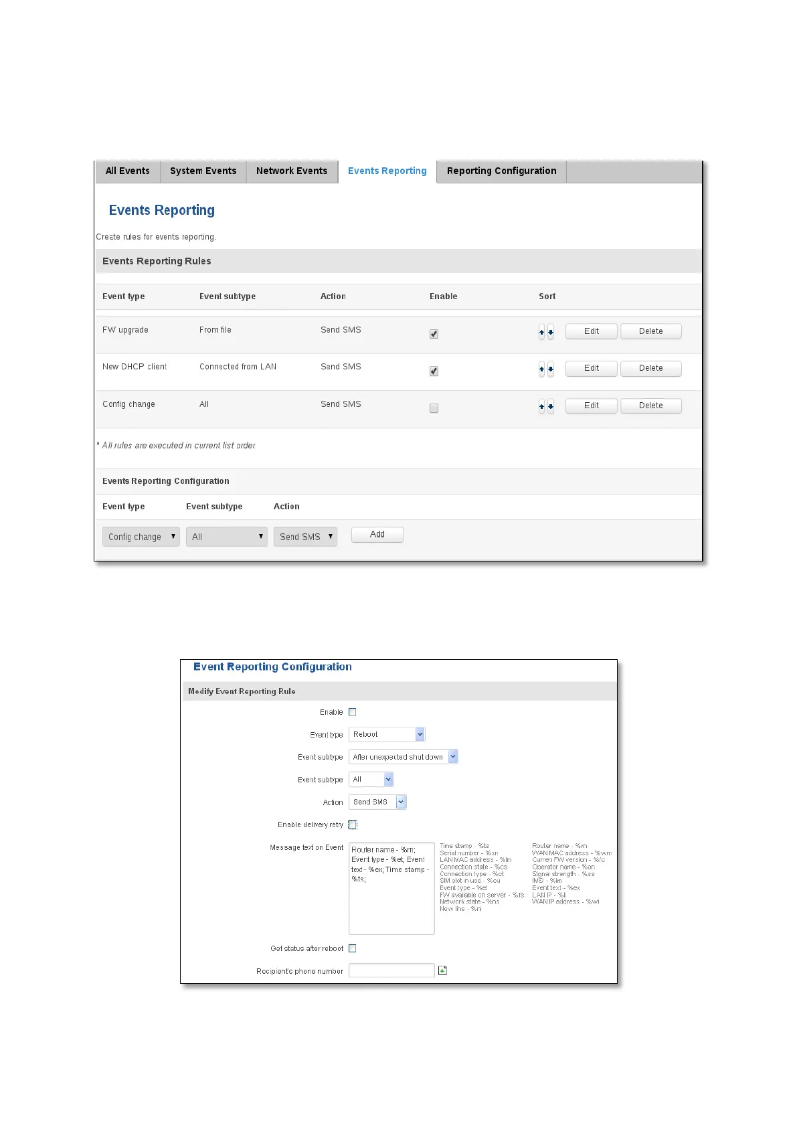Screen dimensions: 797x1127
Task: Click 'Connected from LAN' subtype cell
Action: [238, 367]
